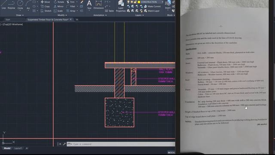Toggle CONSTRUCTION layer on/off lightbulb
The image size is (275, 155).
[x=128, y=2]
